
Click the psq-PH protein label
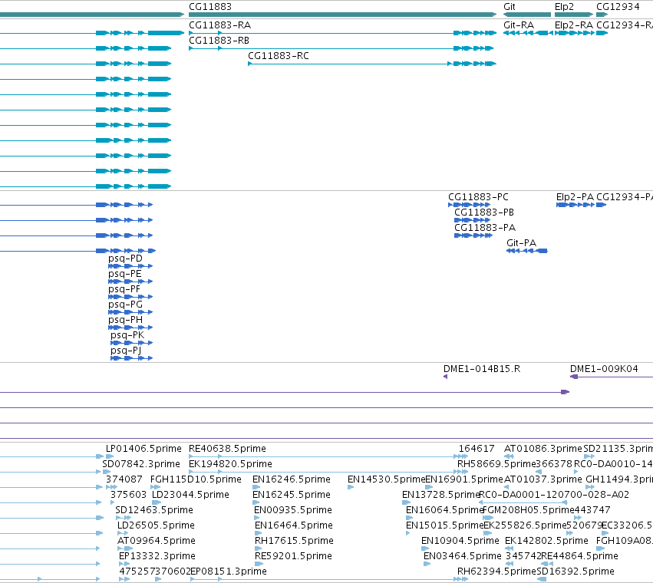pos(125,320)
